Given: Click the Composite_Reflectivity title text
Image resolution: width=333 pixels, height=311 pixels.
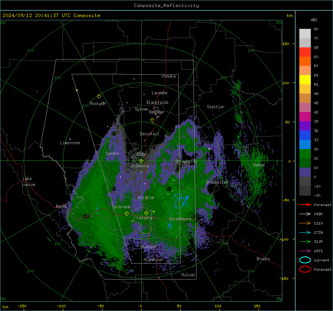Looking at the screenshot, I should pyautogui.click(x=166, y=6).
